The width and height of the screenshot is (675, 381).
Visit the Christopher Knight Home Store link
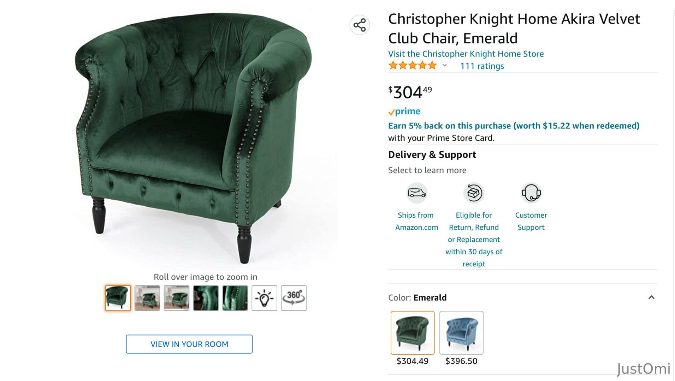(x=466, y=54)
